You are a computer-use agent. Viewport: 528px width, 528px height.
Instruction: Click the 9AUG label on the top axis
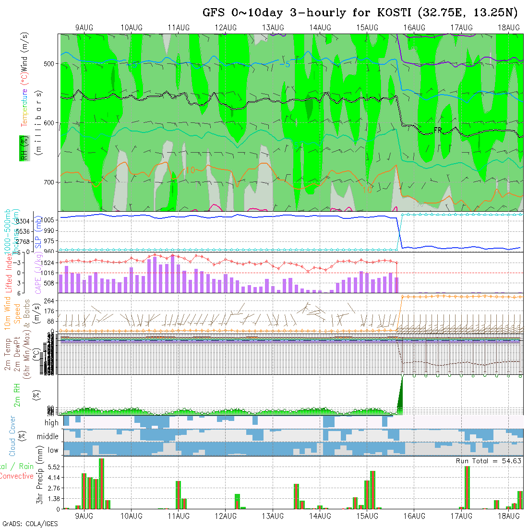[x=84, y=28]
